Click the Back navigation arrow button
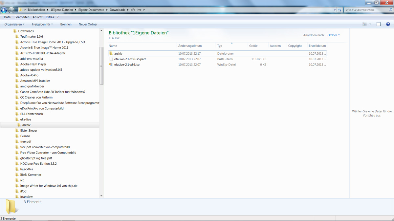 point(4,10)
